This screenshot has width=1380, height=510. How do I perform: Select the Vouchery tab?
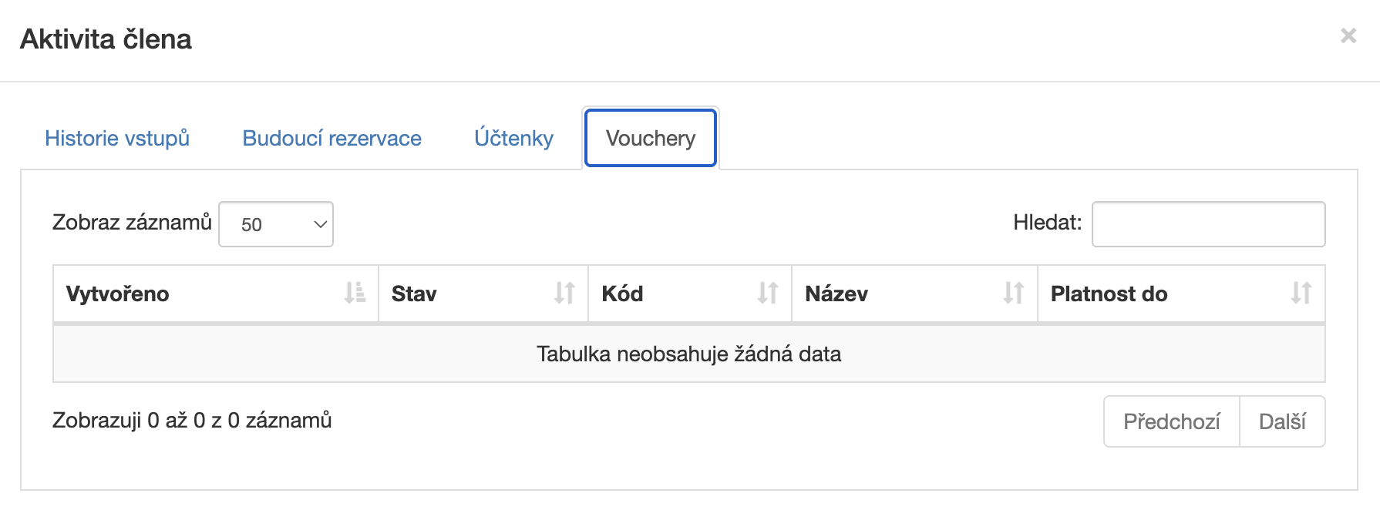click(x=651, y=138)
